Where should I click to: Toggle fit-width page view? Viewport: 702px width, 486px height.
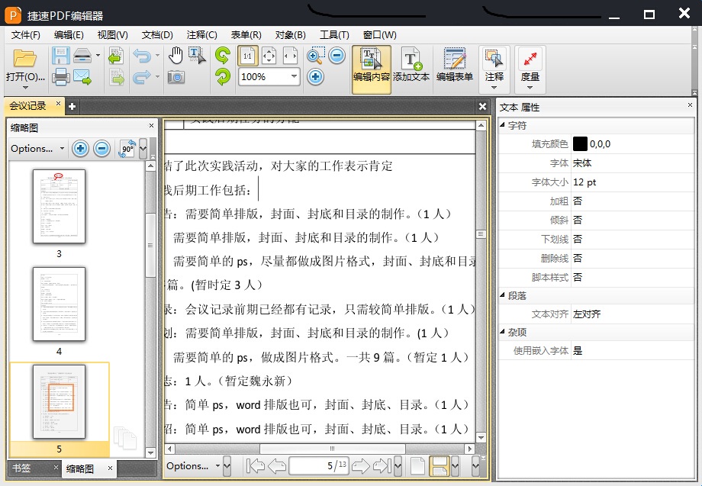(x=291, y=56)
